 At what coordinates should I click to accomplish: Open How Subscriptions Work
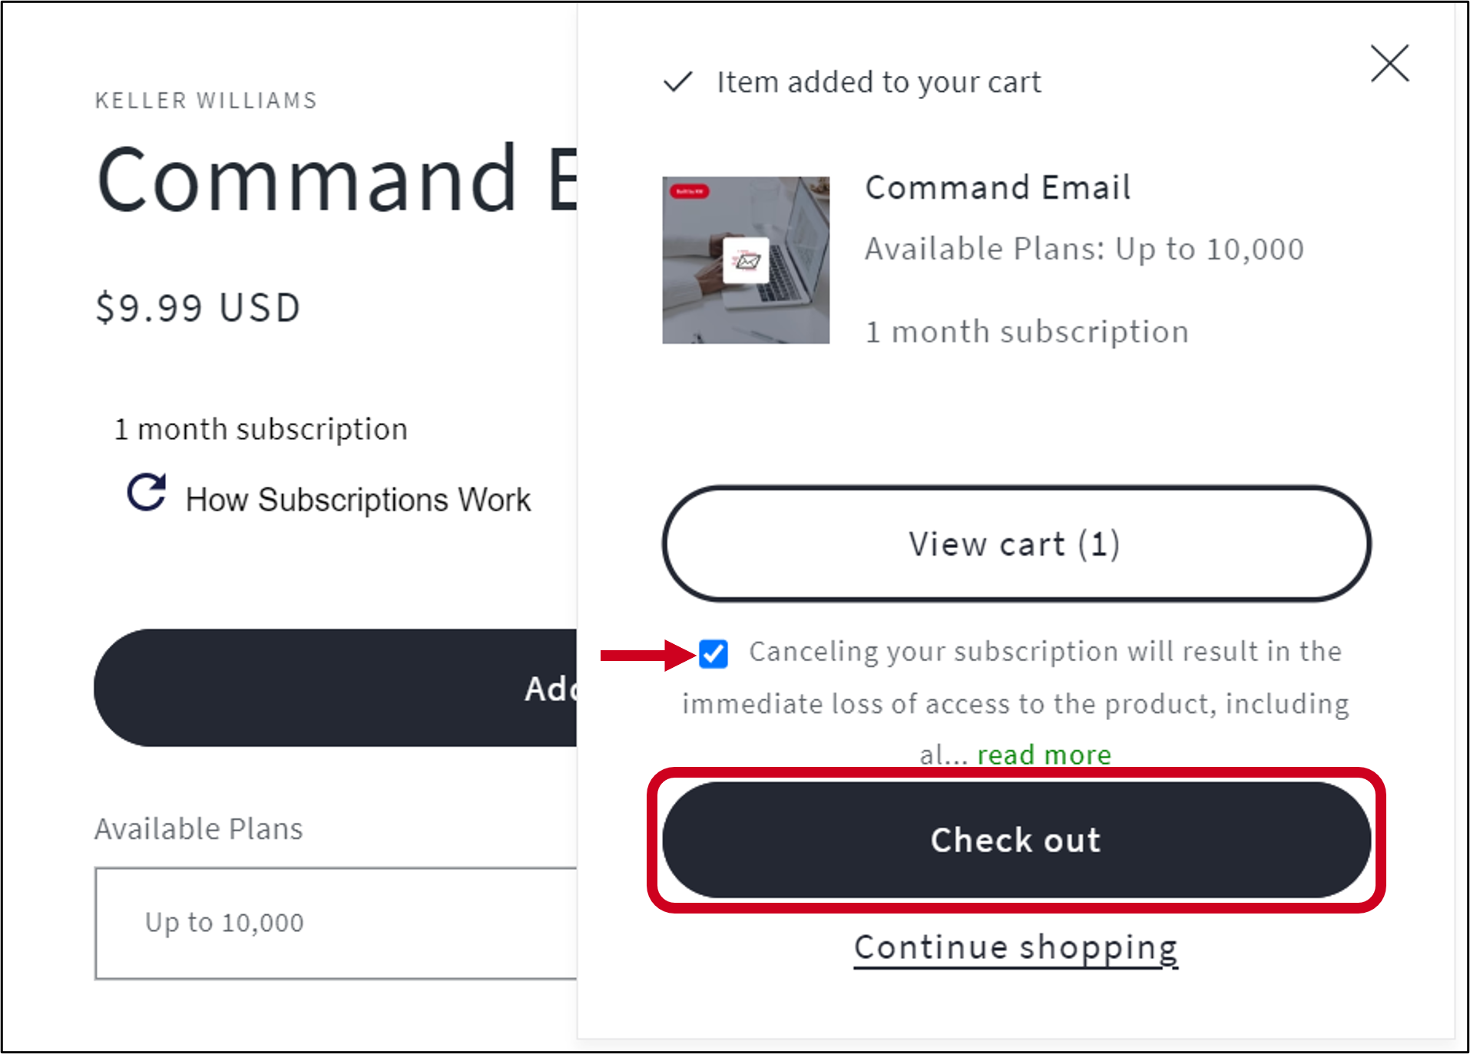[x=356, y=499]
